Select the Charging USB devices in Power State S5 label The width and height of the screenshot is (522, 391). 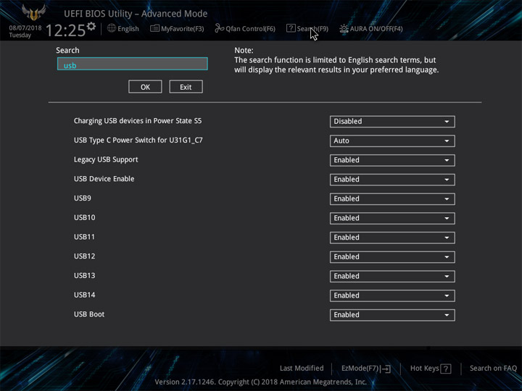pos(138,121)
